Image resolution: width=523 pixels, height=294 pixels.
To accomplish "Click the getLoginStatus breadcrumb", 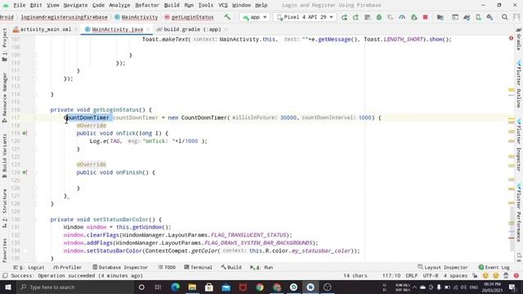I will click(189, 17).
